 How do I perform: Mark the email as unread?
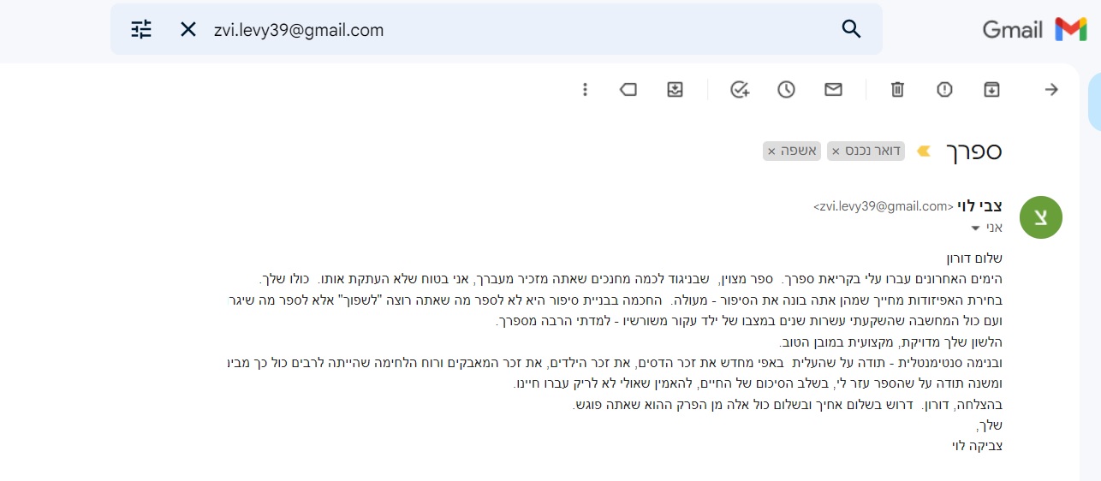(833, 90)
